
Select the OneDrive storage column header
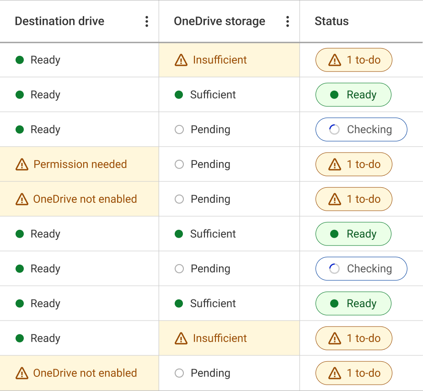(220, 22)
